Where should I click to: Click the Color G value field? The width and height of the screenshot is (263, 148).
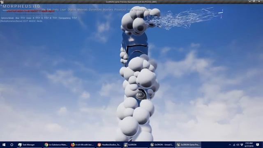pyautogui.click(x=46, y=18)
